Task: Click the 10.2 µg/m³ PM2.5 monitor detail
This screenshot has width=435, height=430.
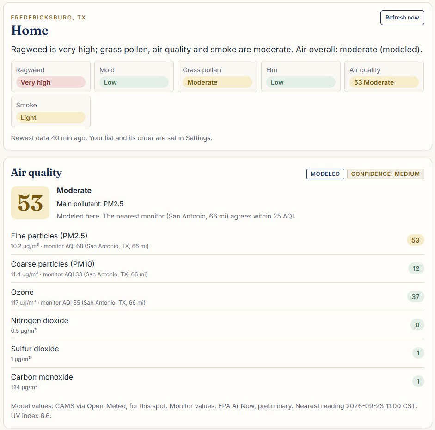Action: pos(80,246)
